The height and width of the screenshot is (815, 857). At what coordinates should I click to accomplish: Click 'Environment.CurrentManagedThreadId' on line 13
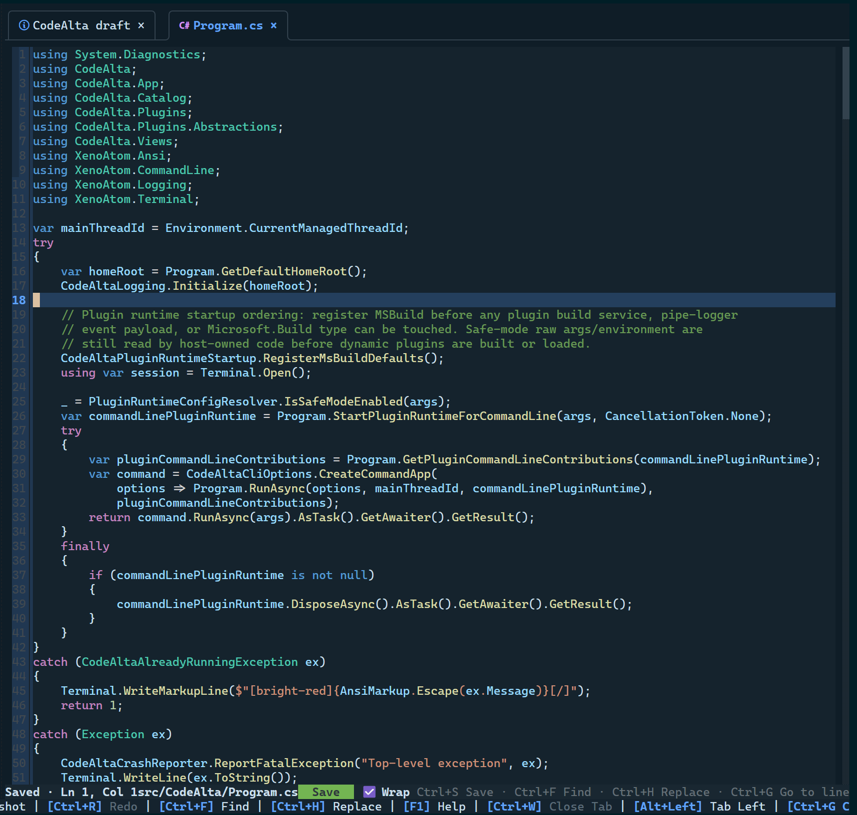[x=284, y=228]
